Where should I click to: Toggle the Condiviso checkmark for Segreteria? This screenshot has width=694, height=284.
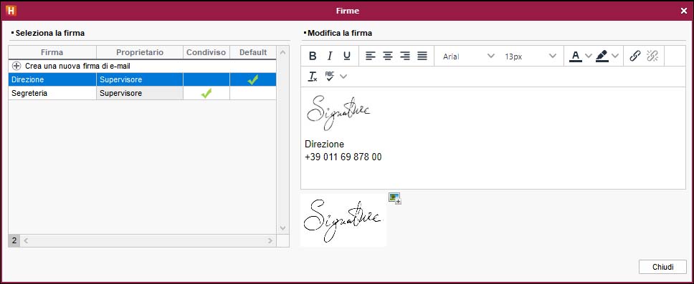point(206,93)
